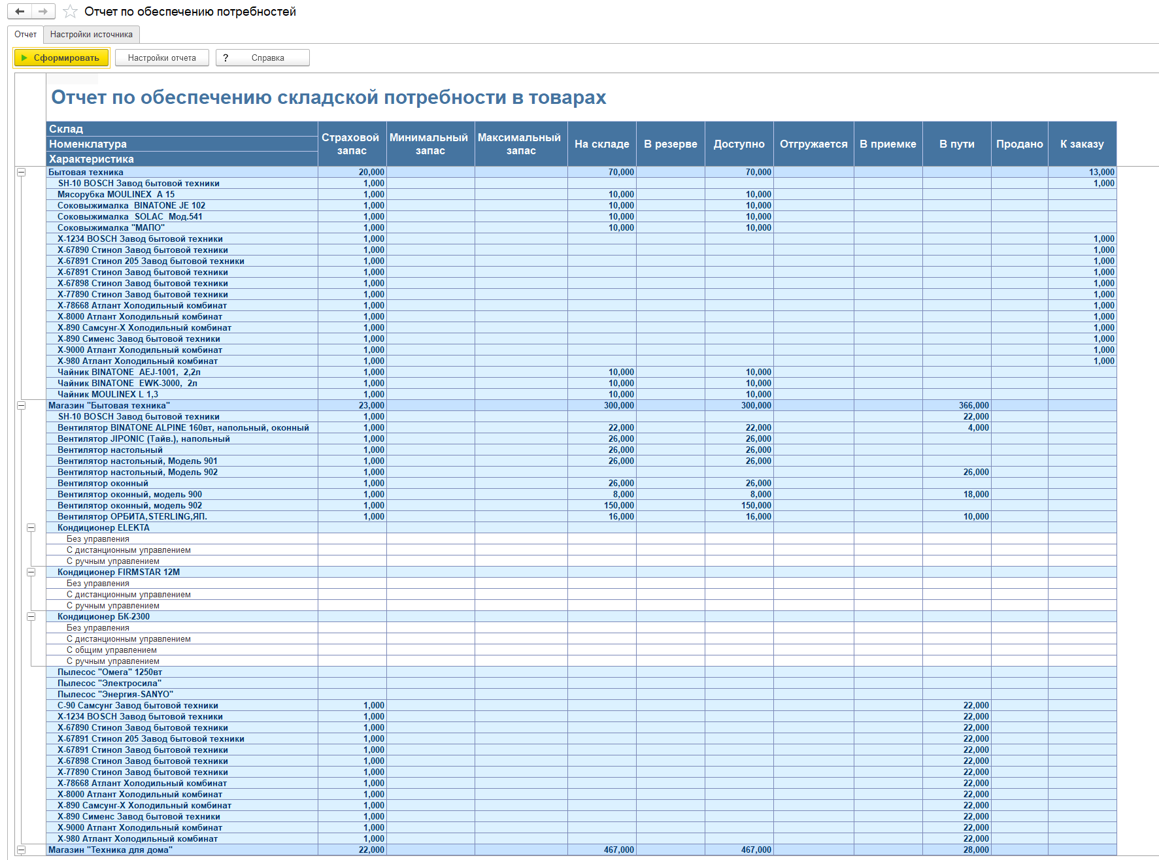Select Соковыжималка BINATONE JE 102 row
This screenshot has height=860, width=1159.
[x=581, y=206]
